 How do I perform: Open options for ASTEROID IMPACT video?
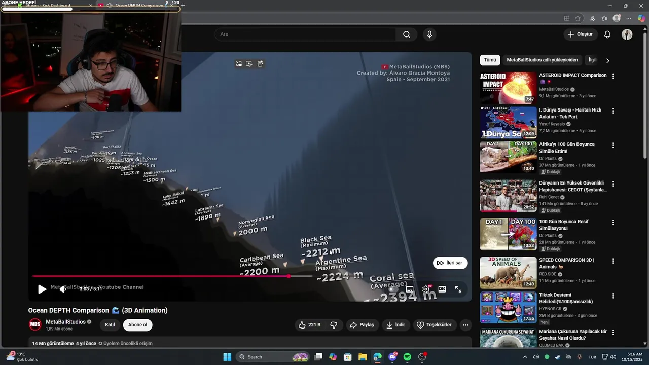coord(613,76)
